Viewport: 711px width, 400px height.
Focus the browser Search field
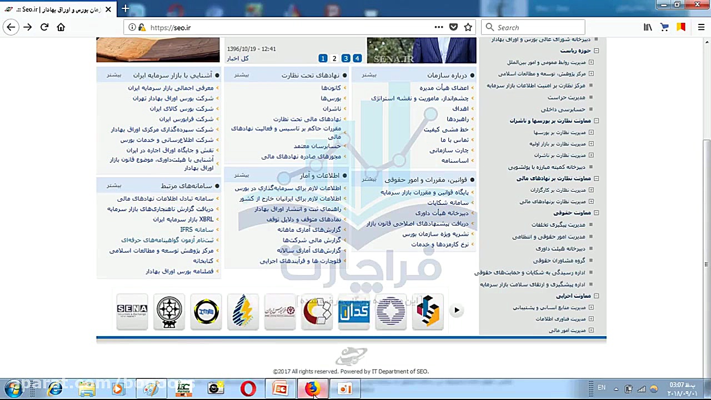(x=533, y=27)
